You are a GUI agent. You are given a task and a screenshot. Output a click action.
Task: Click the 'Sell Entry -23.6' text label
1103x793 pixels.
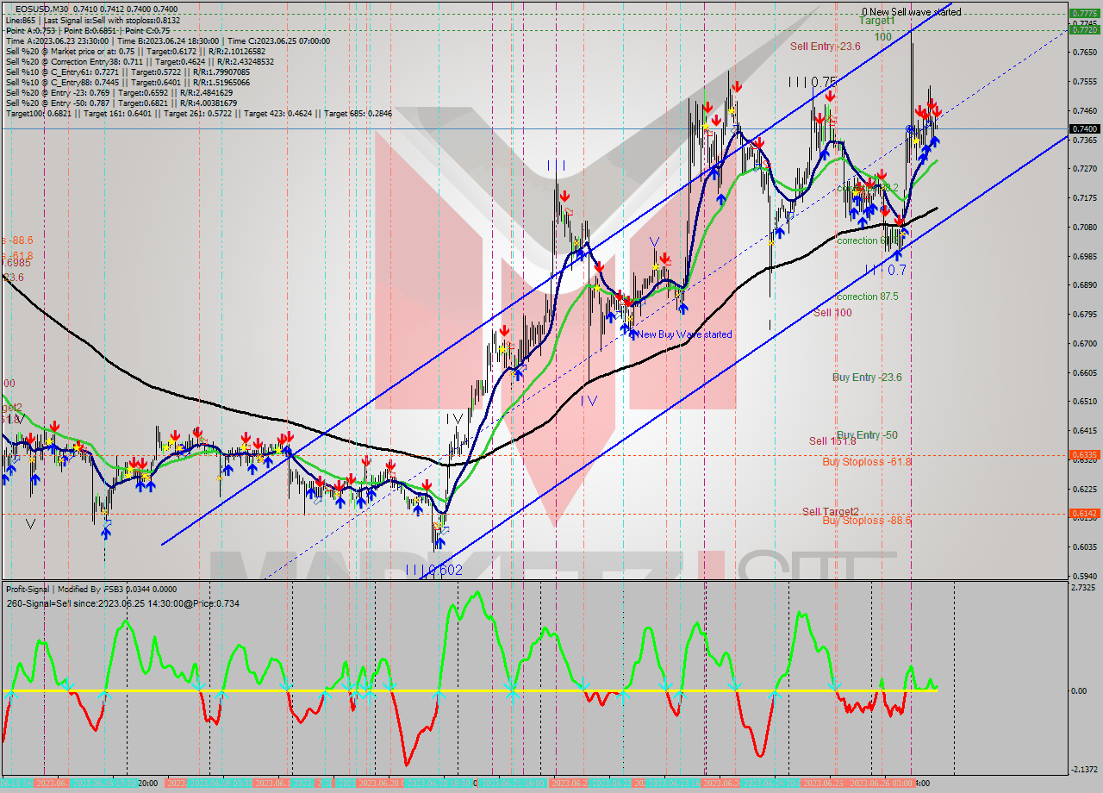826,47
